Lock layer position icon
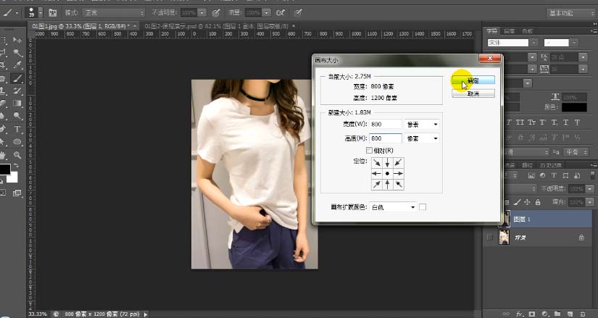 pos(528,202)
